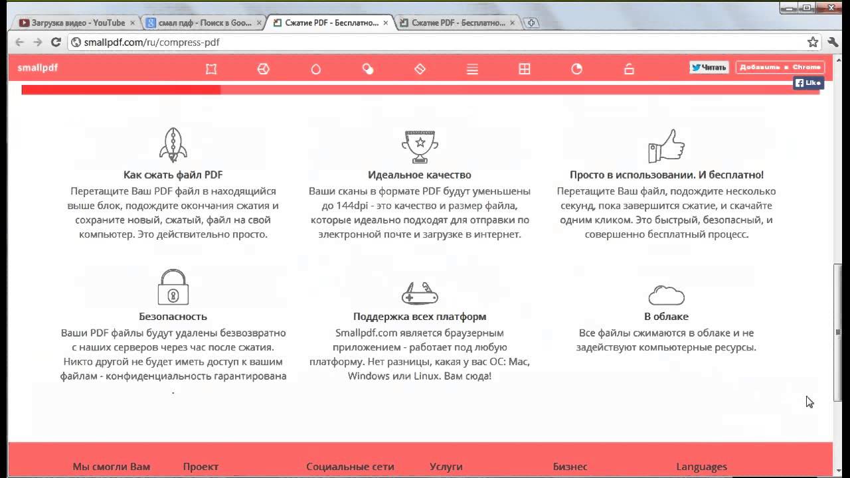Click the padlock icon above Безопасность
The width and height of the screenshot is (850, 478).
[173, 287]
